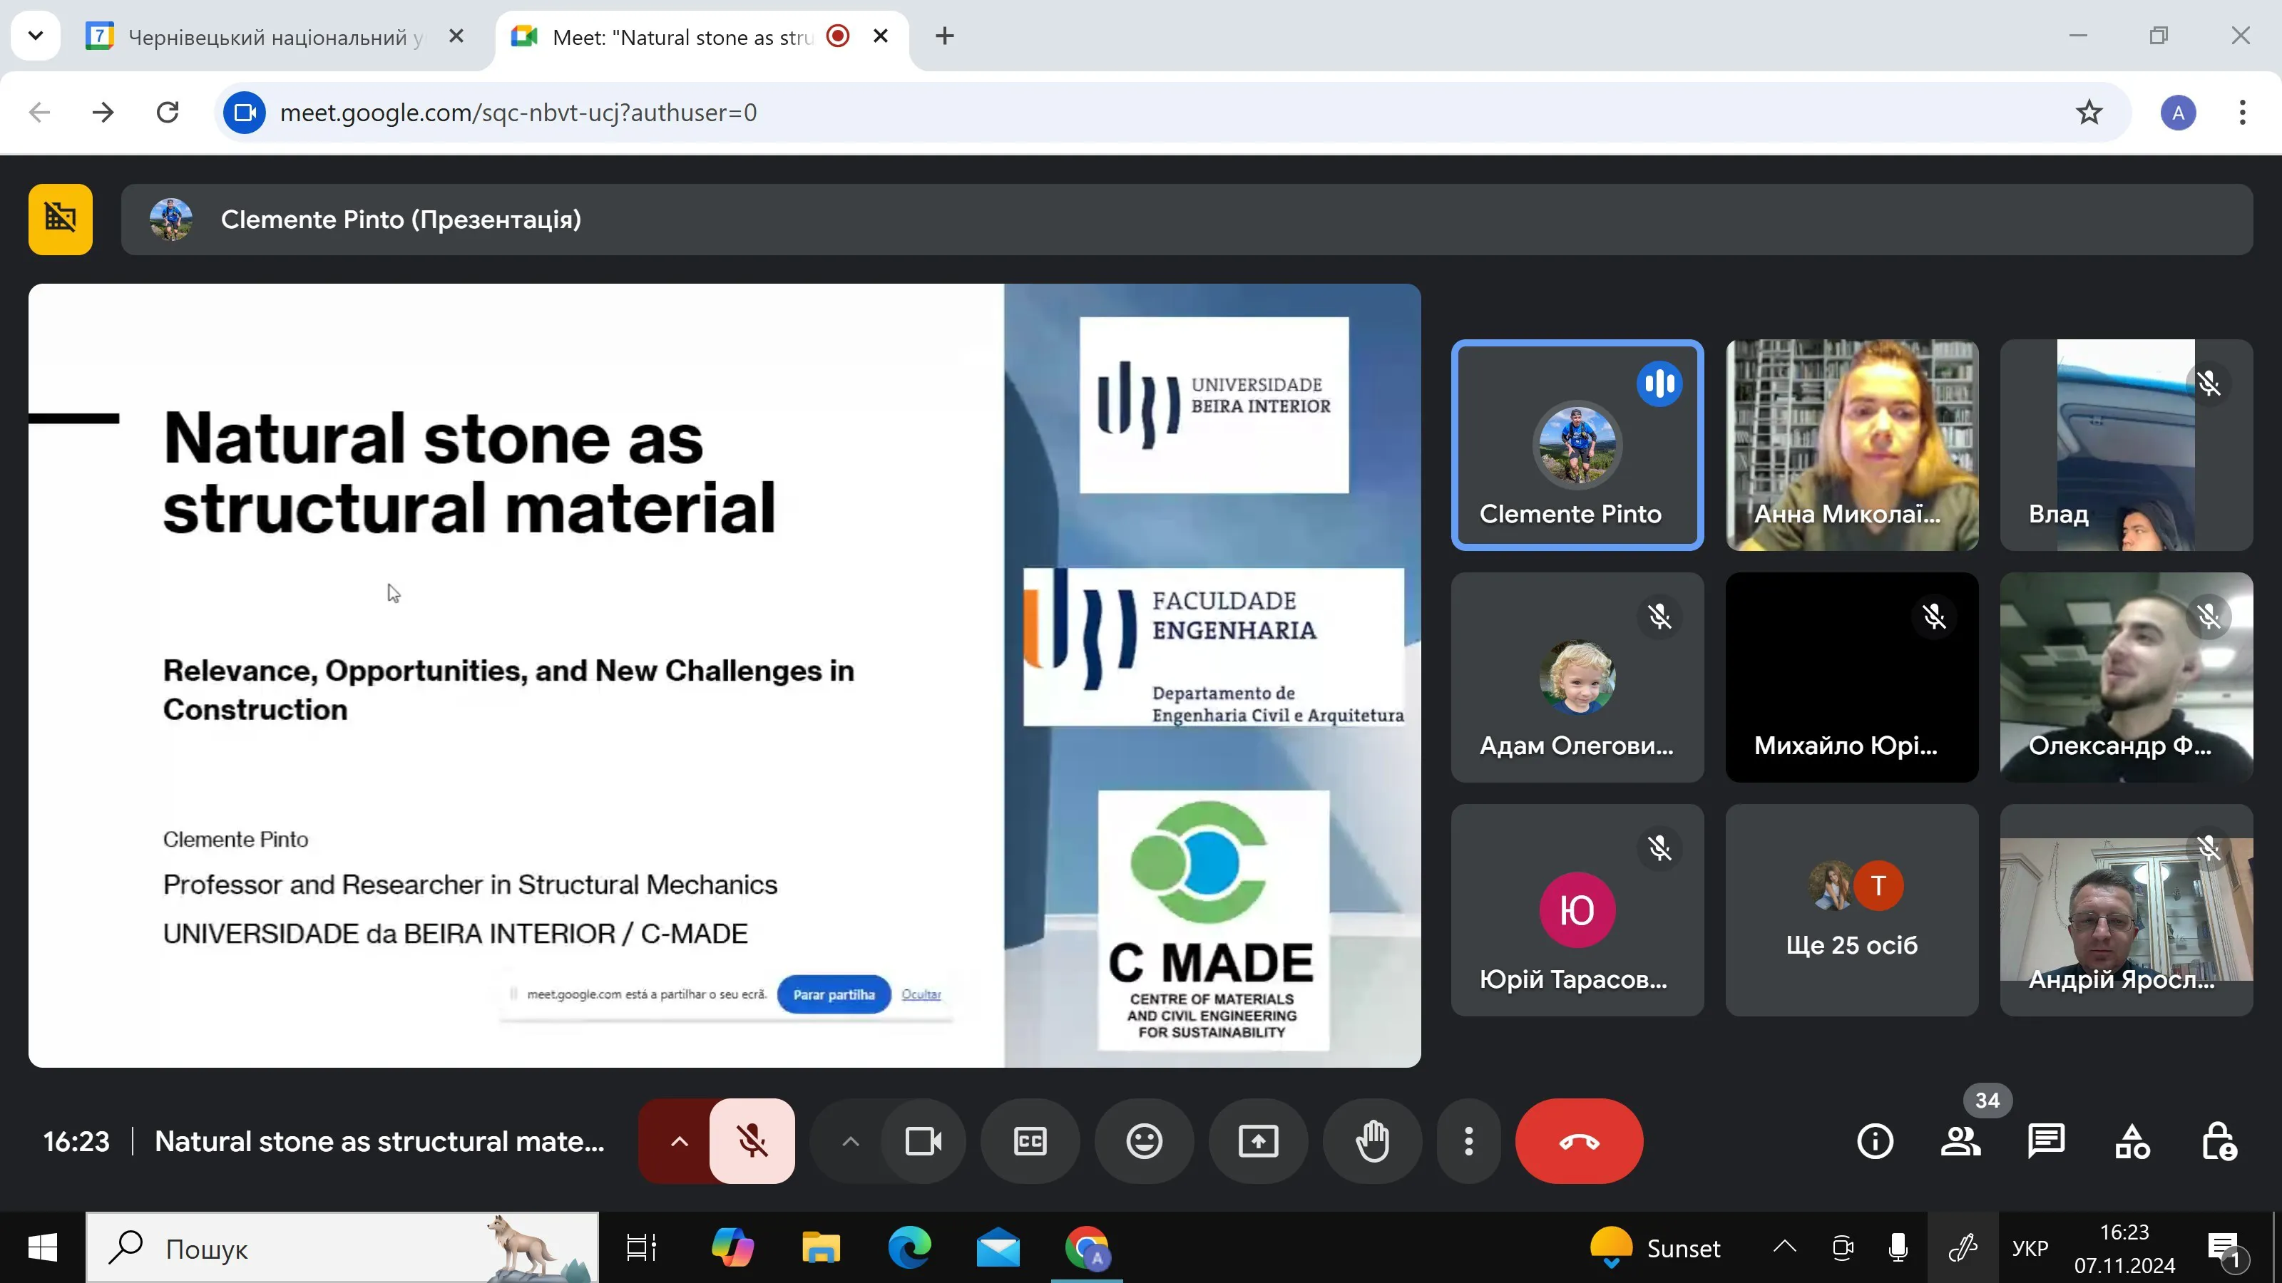The image size is (2282, 1283).
Task: Click the present screen icon
Action: 1258,1141
